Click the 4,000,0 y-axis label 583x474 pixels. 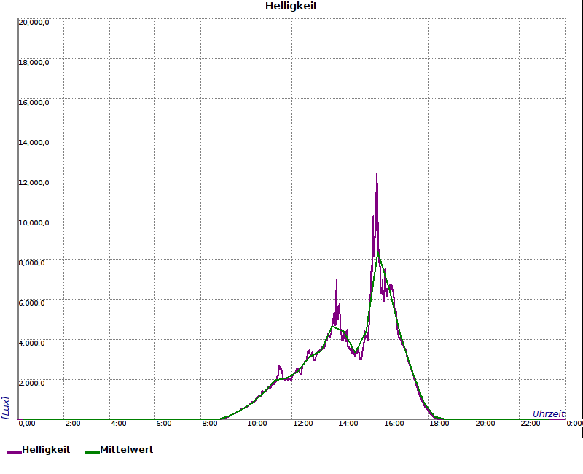pyautogui.click(x=32, y=343)
